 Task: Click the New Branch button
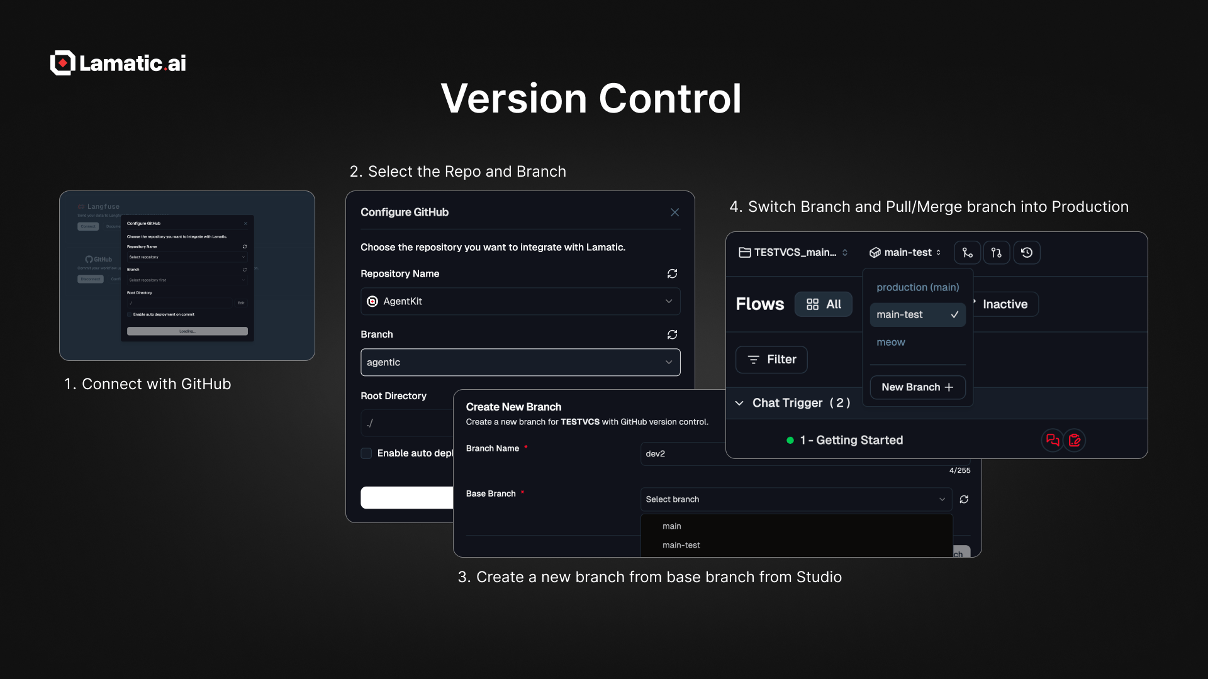(x=917, y=387)
